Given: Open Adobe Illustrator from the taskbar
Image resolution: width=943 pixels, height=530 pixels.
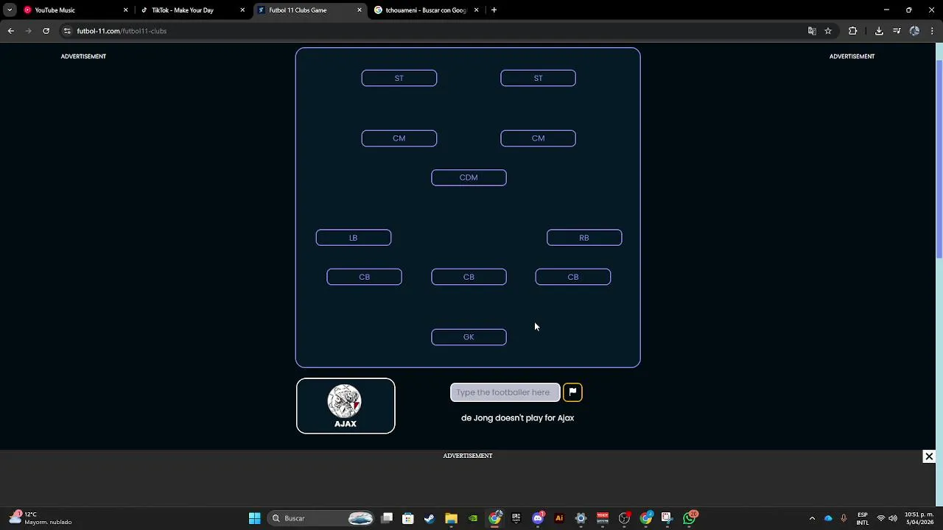Looking at the screenshot, I should [559, 518].
